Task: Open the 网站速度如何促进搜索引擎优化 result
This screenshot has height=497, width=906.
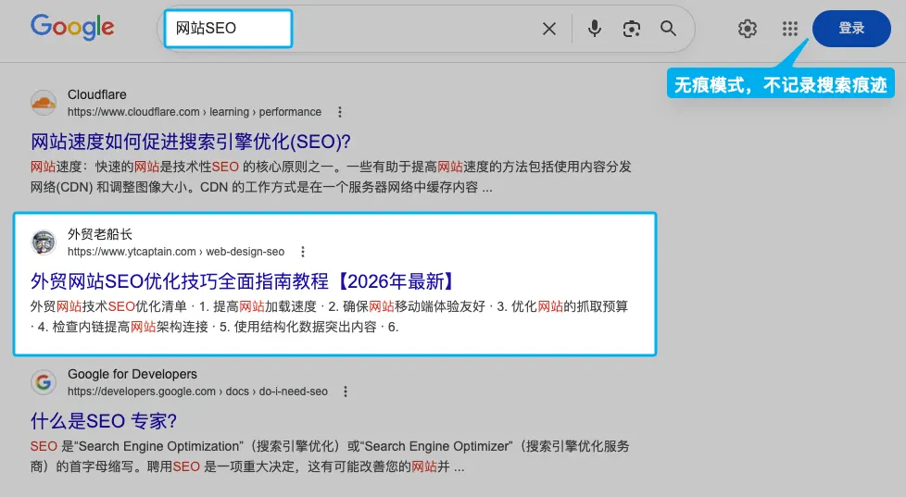Action: [x=191, y=142]
